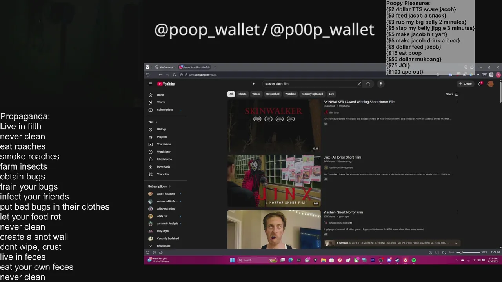502x282 pixels.
Task: Open Steam from the taskbar
Action: click(397, 260)
